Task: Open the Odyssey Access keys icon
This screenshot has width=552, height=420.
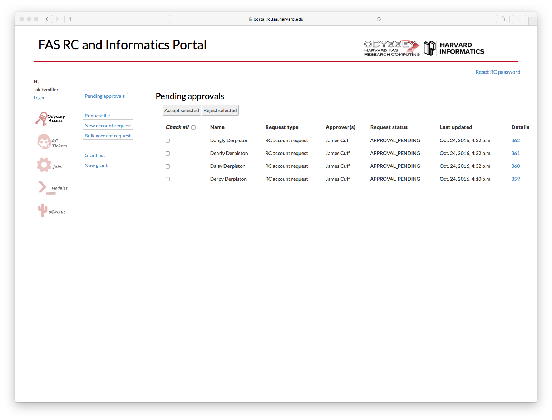Action: 42,119
